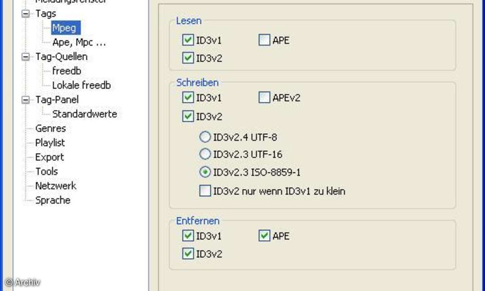Select the Tags tree label
Image resolution: width=485 pixels, height=291 pixels.
(46, 14)
